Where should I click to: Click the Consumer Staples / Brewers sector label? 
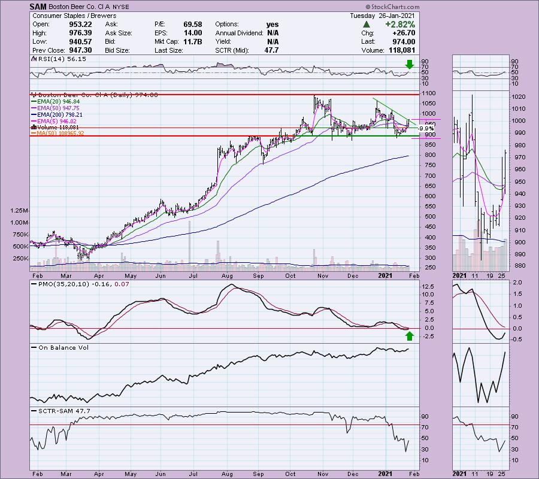74,16
